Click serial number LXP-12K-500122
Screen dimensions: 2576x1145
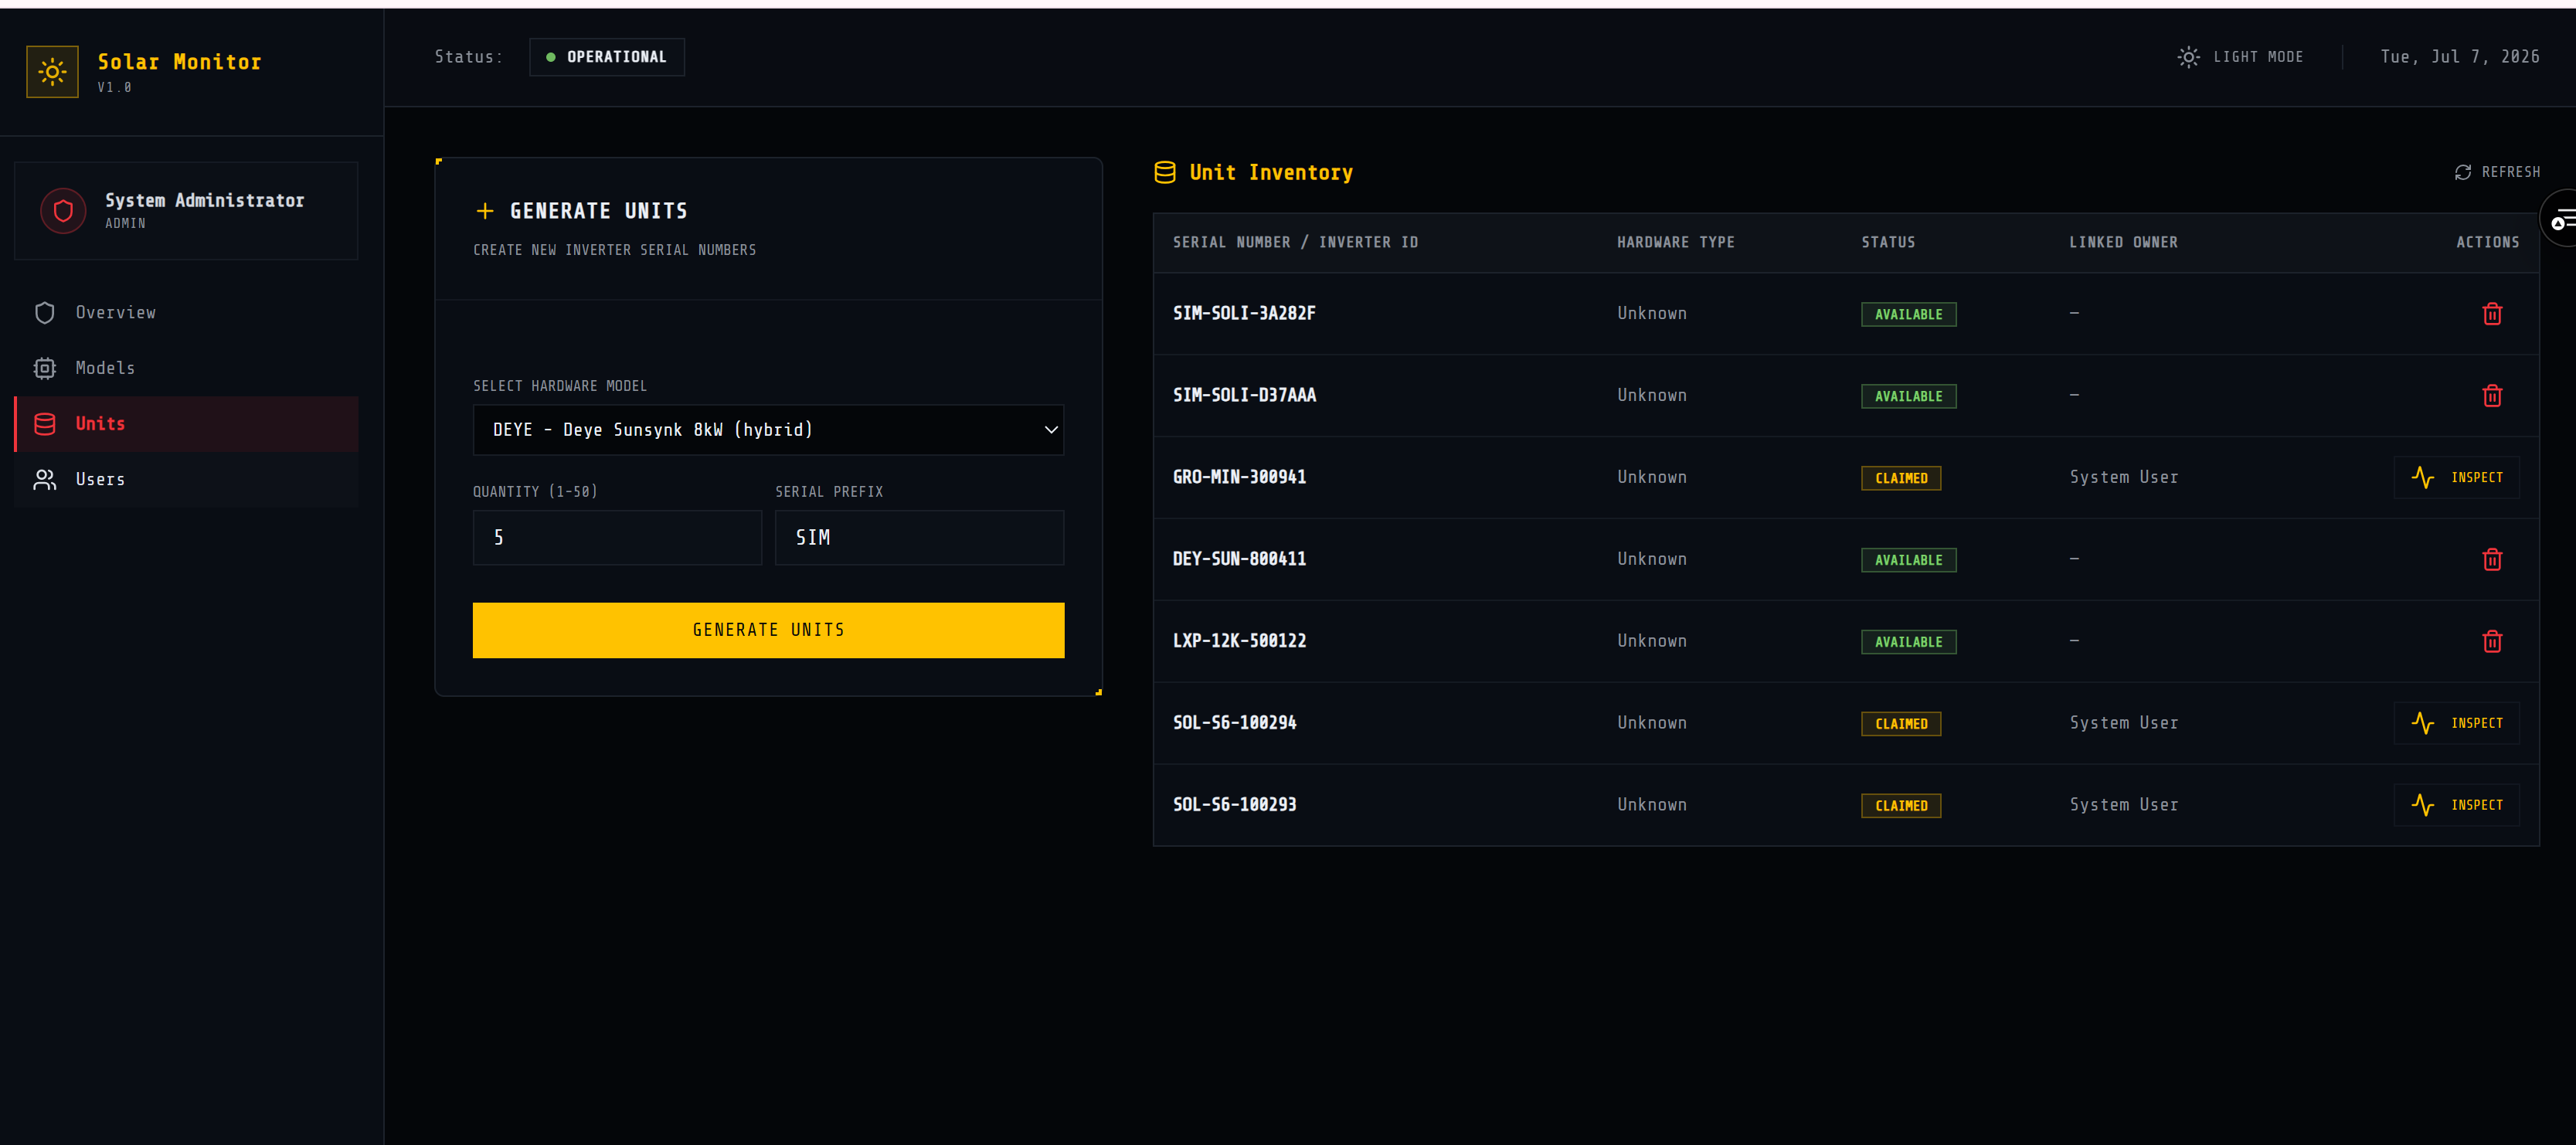[x=1239, y=642]
